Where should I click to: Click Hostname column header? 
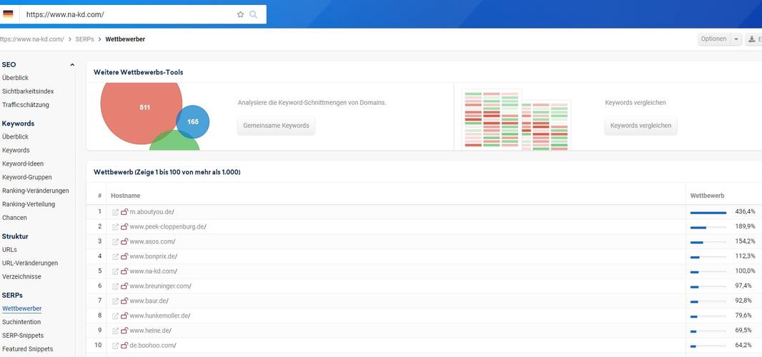coord(125,196)
